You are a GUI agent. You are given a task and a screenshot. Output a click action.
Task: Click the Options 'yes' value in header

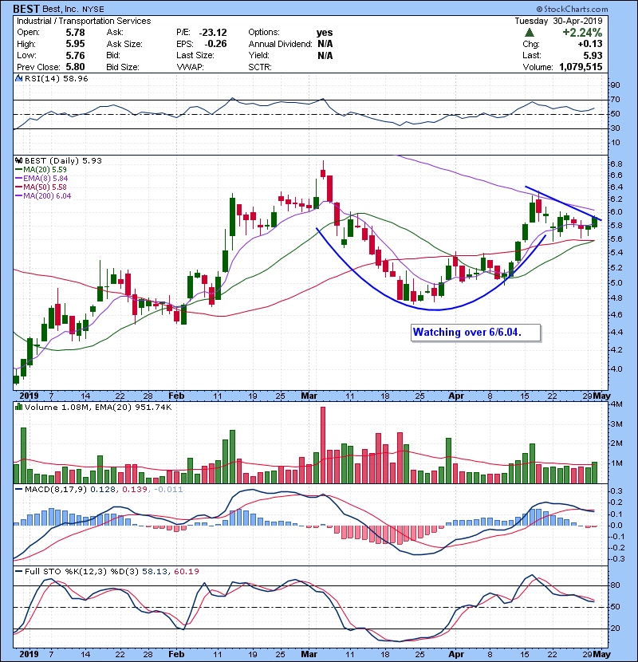[325, 33]
